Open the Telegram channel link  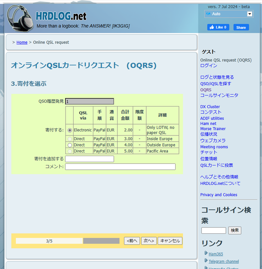click(x=224, y=262)
